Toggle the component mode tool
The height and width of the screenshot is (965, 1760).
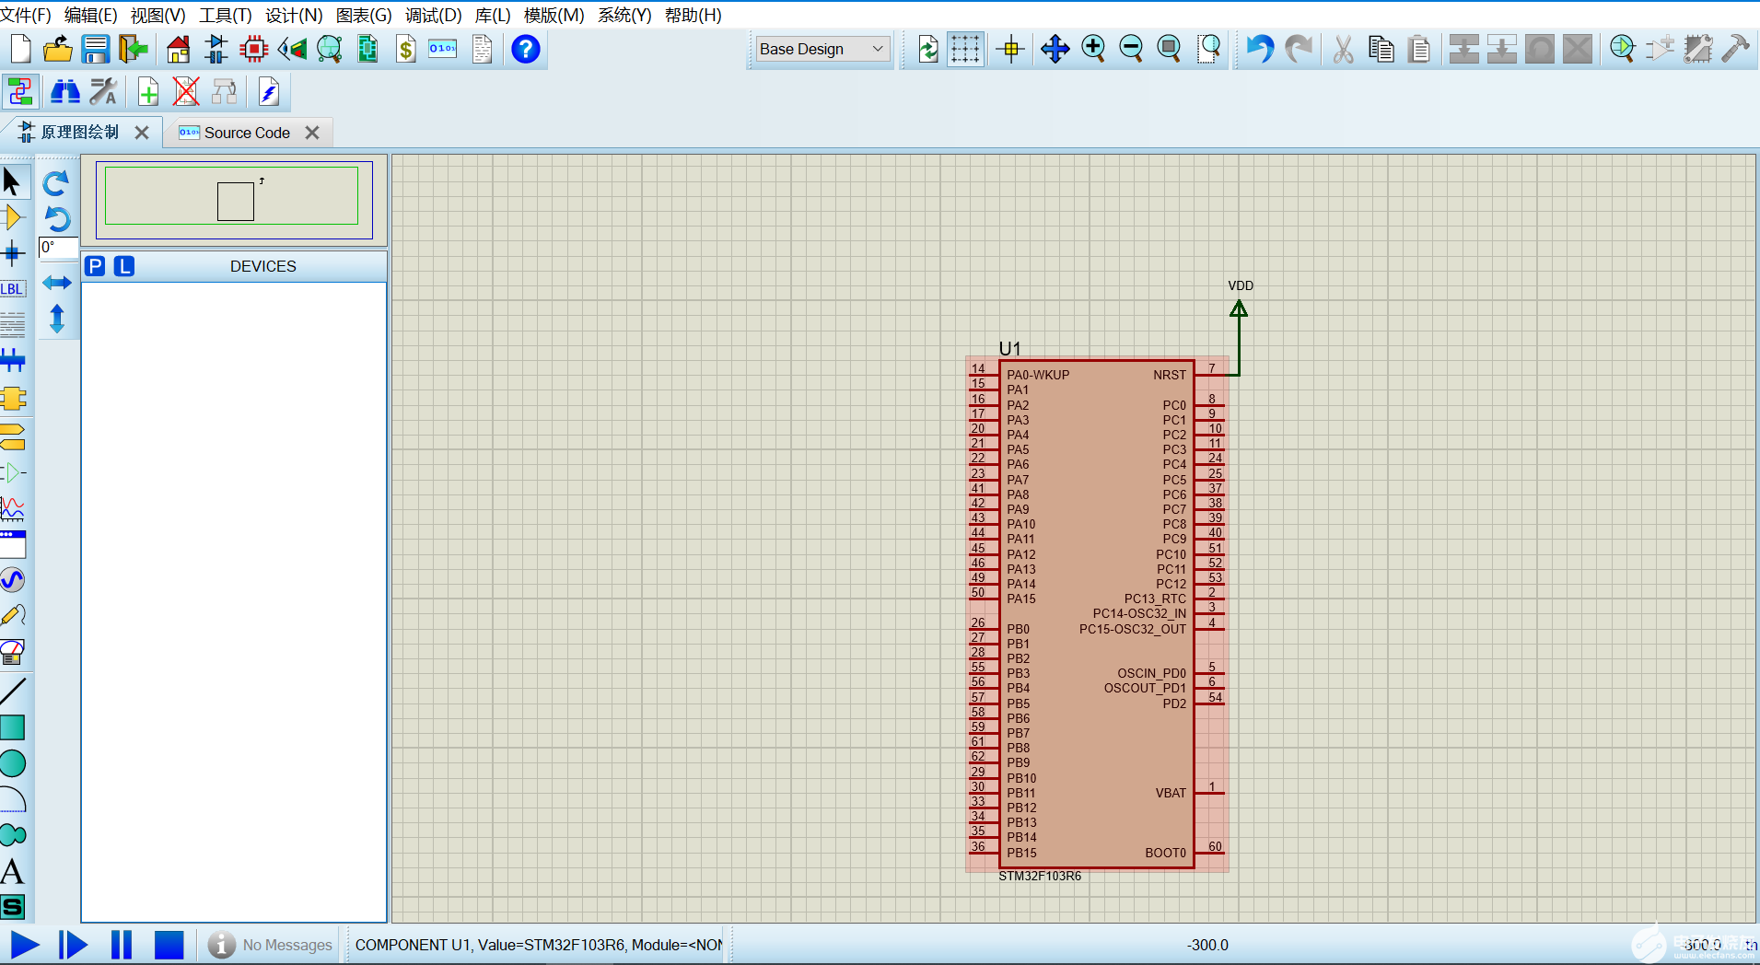click(x=13, y=218)
